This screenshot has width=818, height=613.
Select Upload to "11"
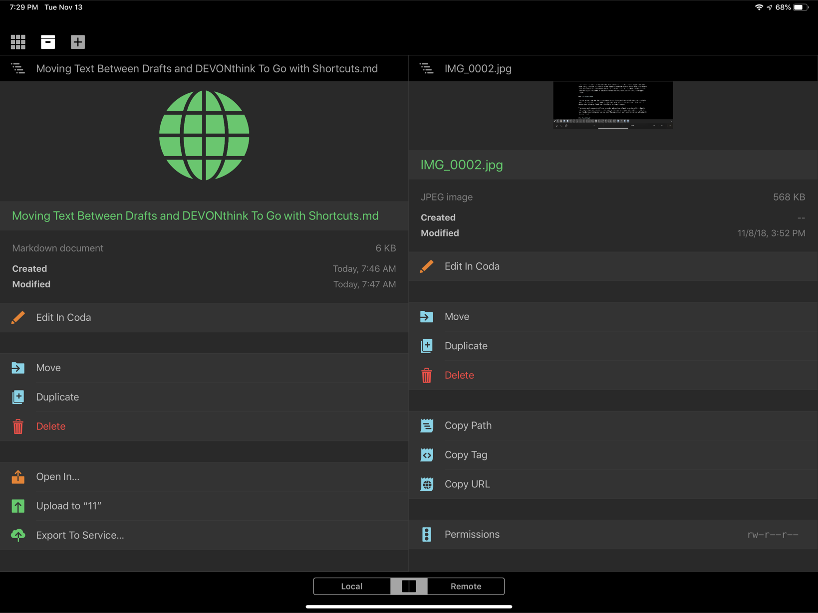(204, 506)
